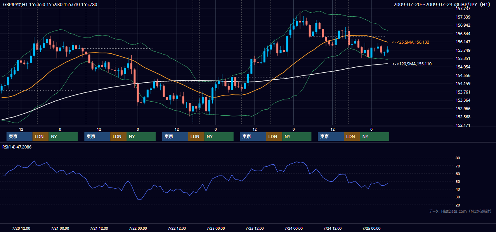
Task: Click the 157.339 price axis label
Action: [x=463, y=17]
